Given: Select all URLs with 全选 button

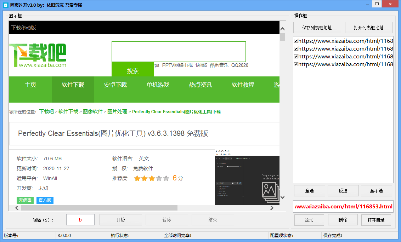Looking at the screenshot, I should point(310,191).
